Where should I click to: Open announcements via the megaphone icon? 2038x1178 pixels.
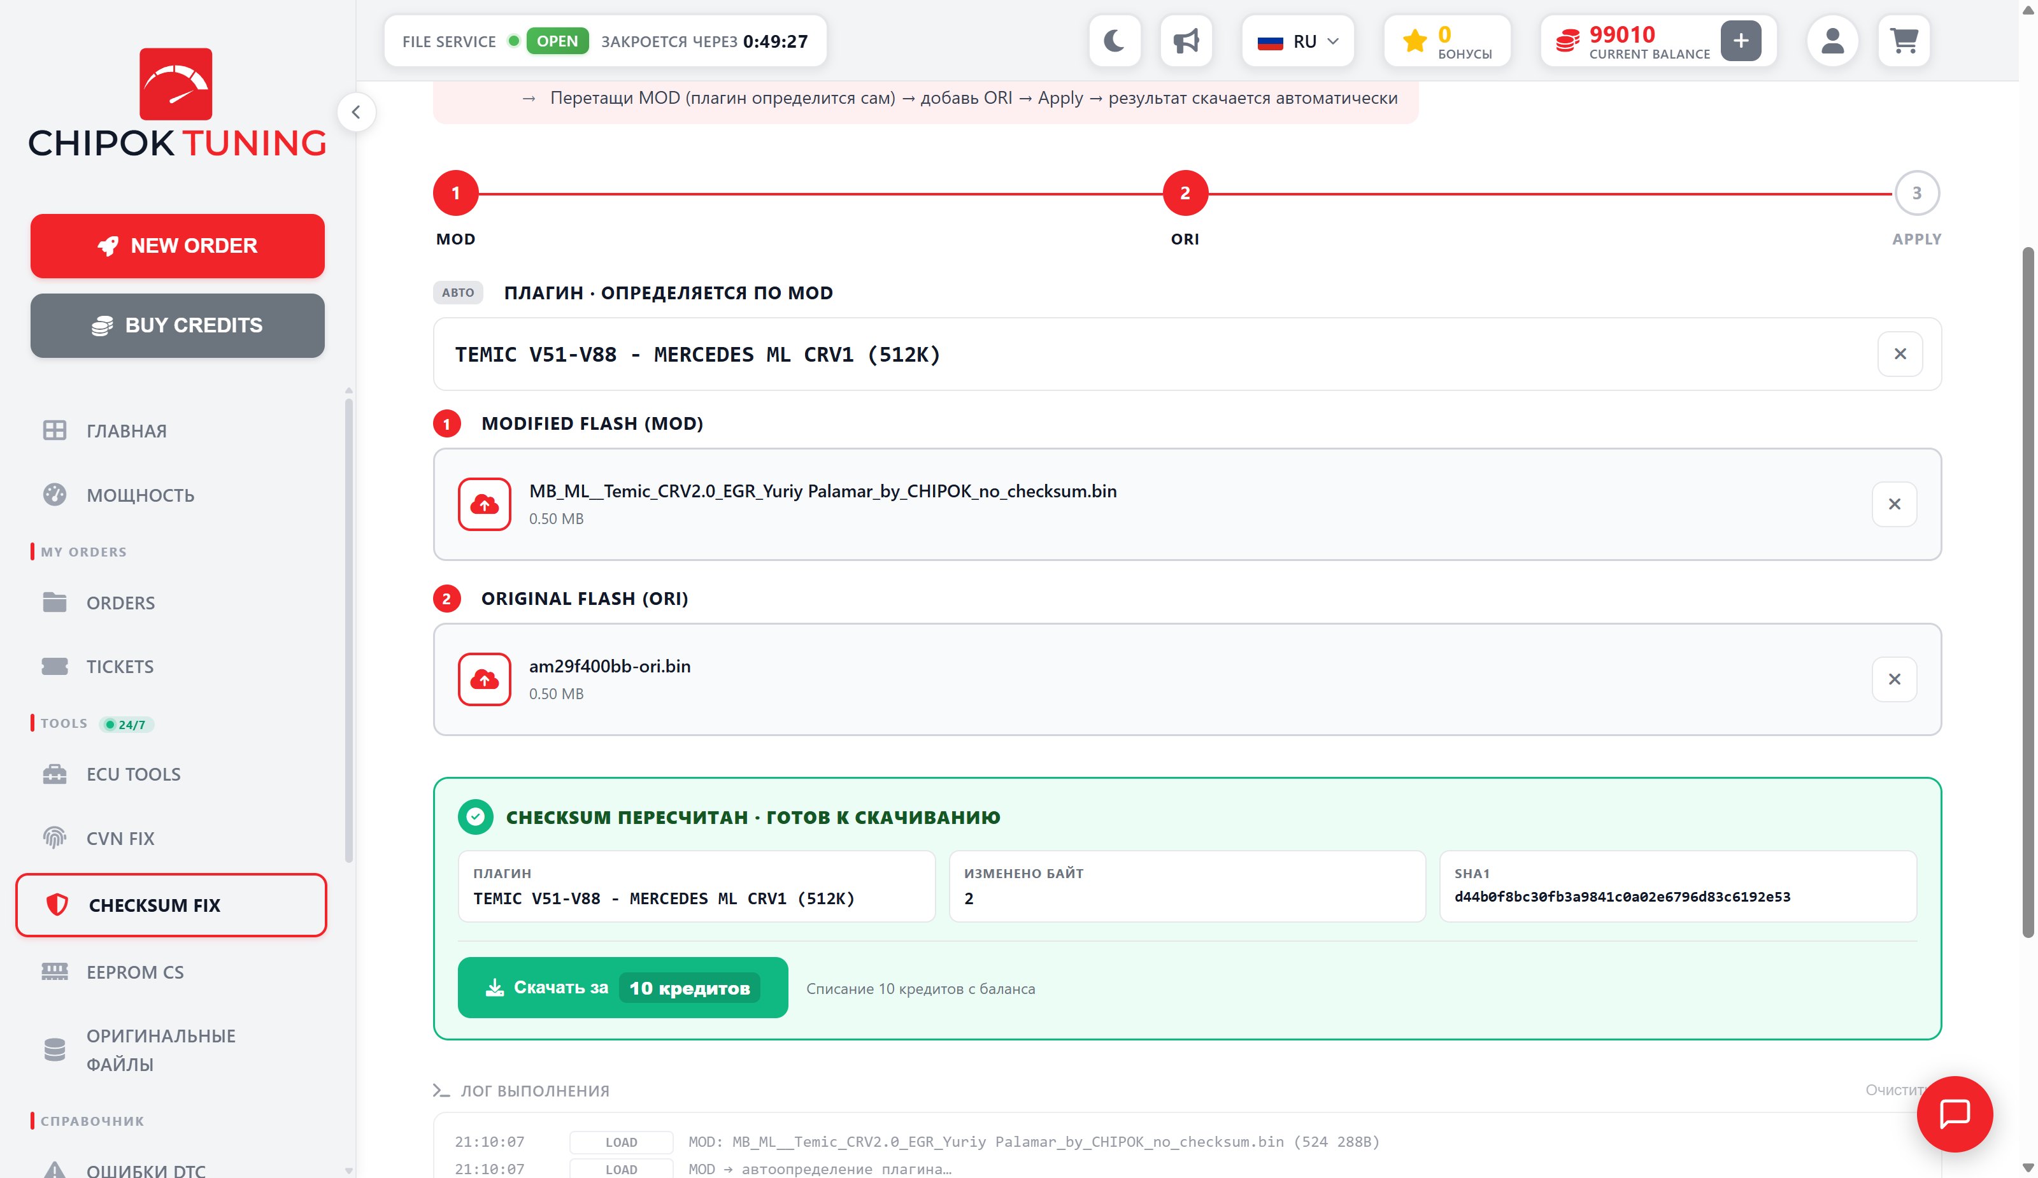tap(1186, 40)
